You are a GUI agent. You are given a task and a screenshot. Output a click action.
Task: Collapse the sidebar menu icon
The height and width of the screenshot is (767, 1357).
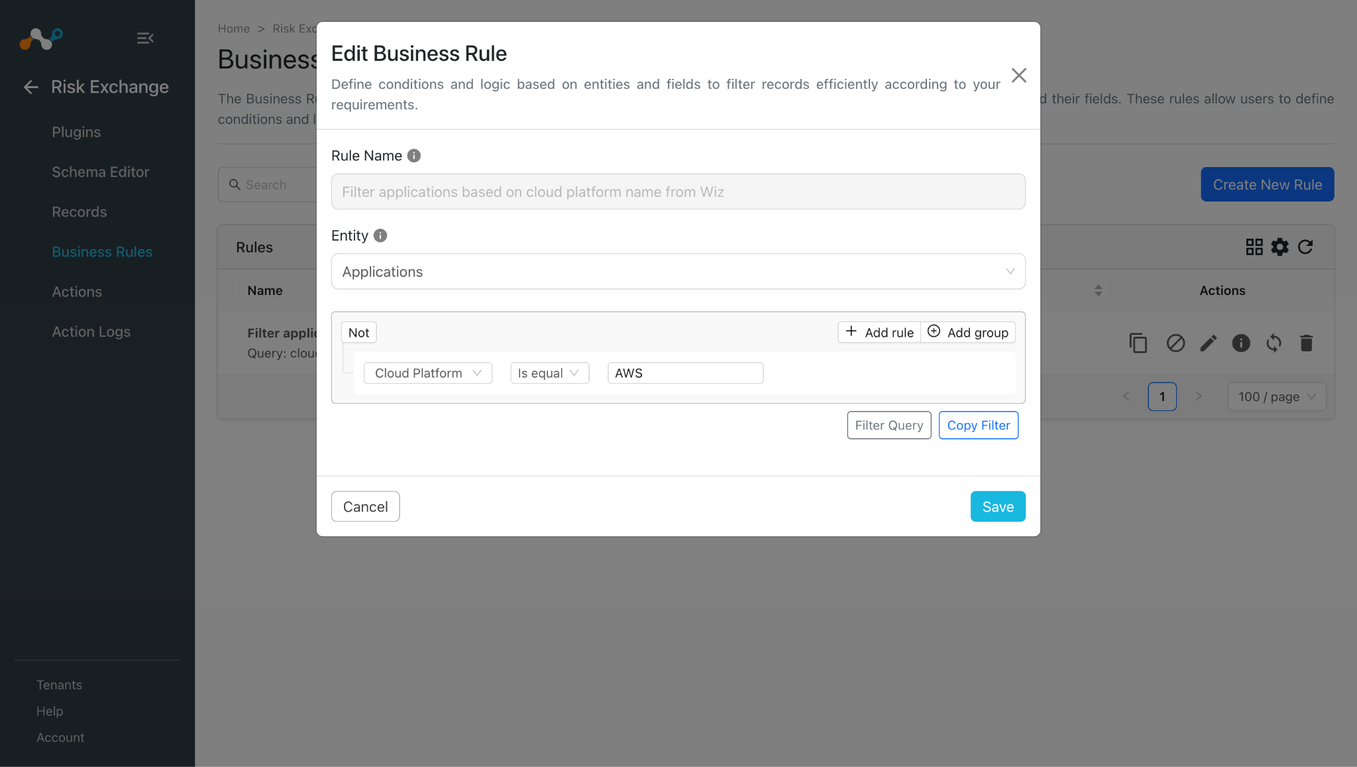(145, 38)
